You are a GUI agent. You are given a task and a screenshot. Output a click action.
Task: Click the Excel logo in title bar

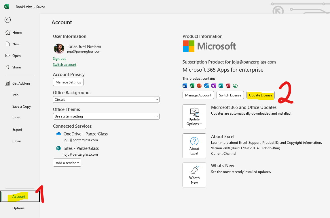tap(7, 7)
